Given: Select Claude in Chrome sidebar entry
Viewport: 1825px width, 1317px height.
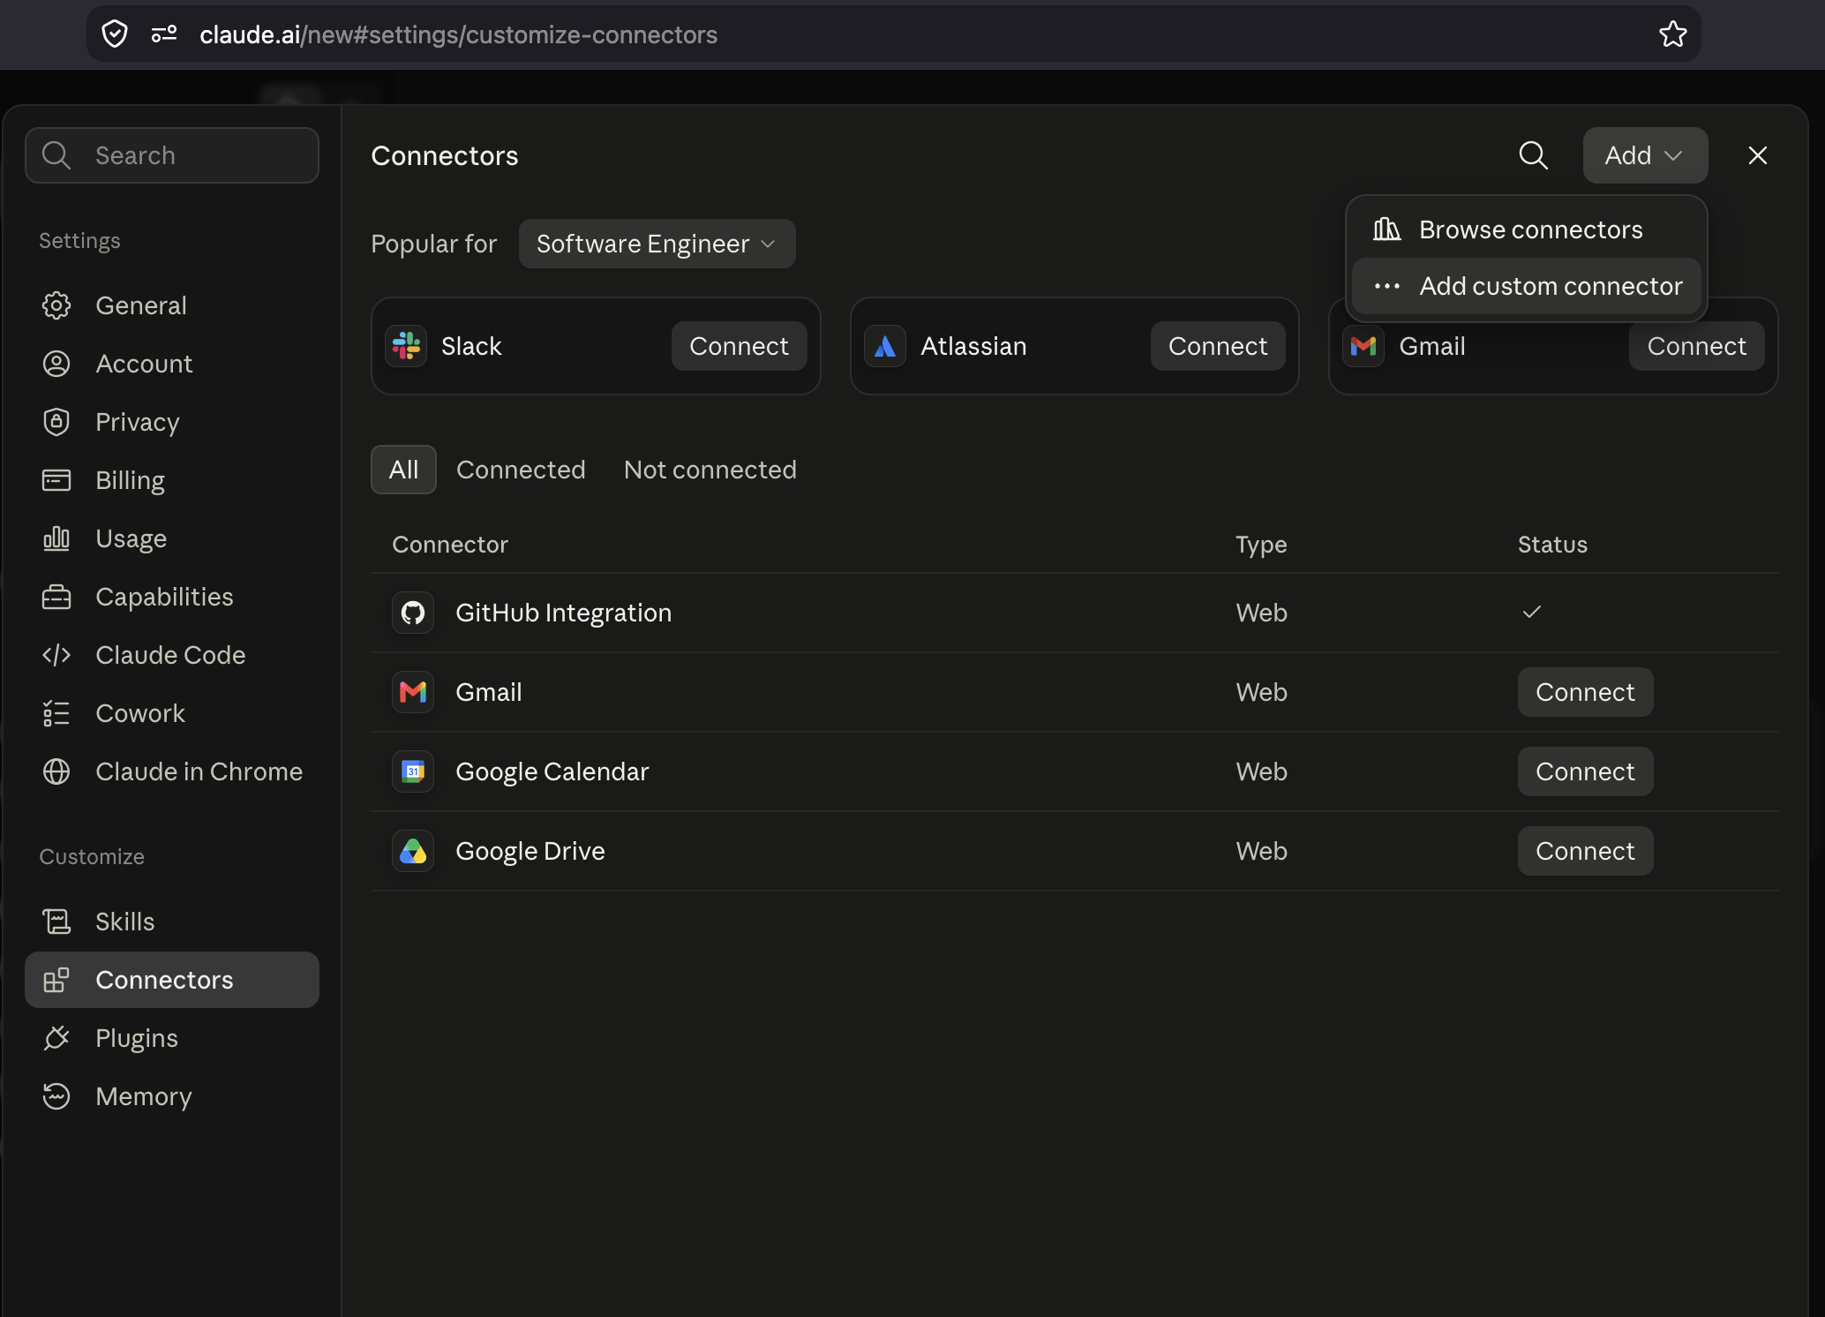Looking at the screenshot, I should [172, 771].
